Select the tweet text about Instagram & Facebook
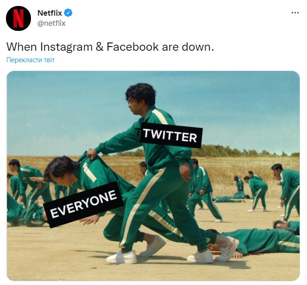Screen dimensions: 307x285 coord(110,47)
